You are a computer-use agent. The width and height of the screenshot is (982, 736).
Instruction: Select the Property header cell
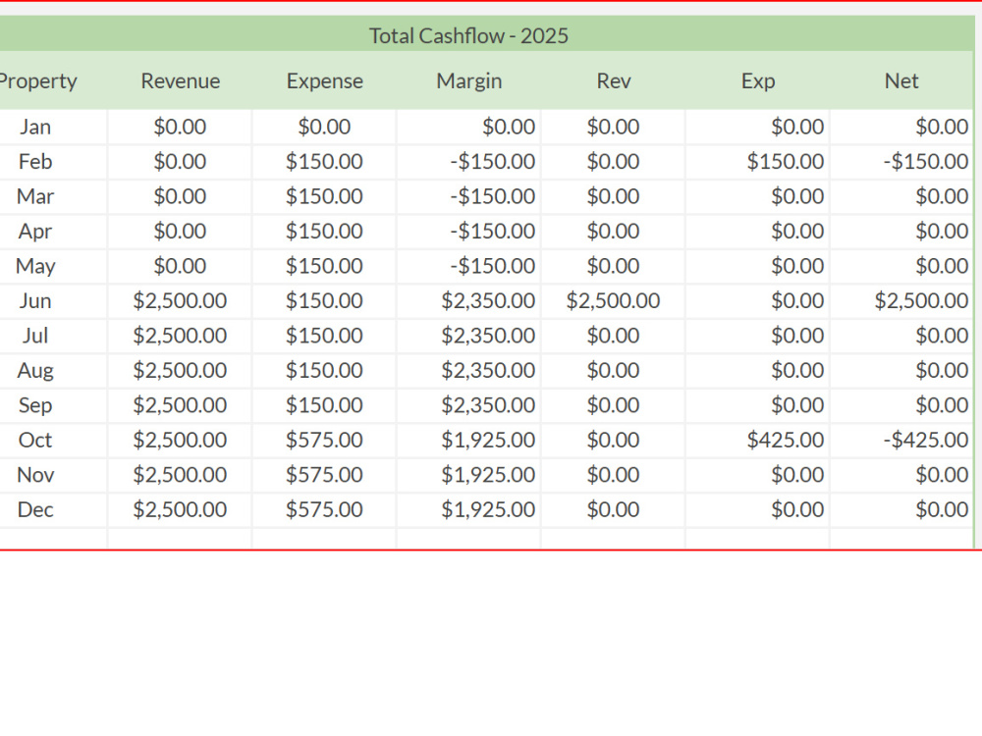[x=37, y=80]
